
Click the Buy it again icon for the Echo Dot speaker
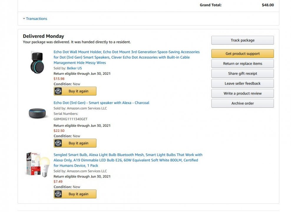[58, 143]
